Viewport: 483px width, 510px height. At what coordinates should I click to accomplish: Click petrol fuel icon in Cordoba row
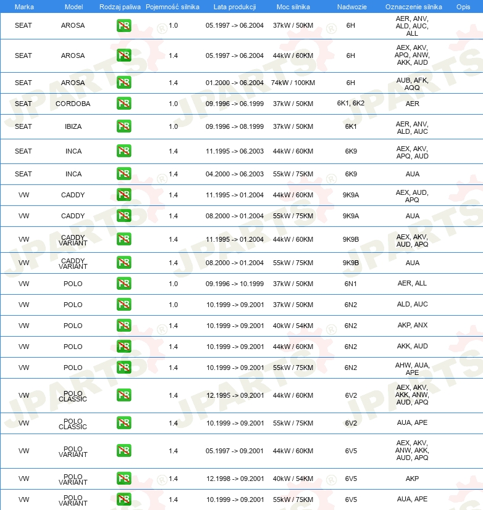point(124,104)
